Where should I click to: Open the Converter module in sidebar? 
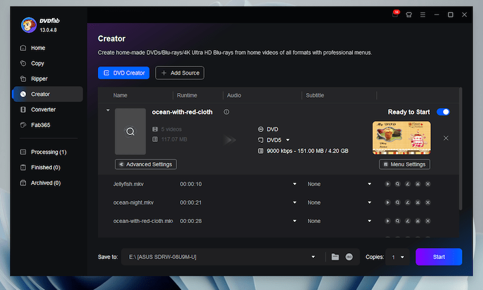(x=43, y=110)
